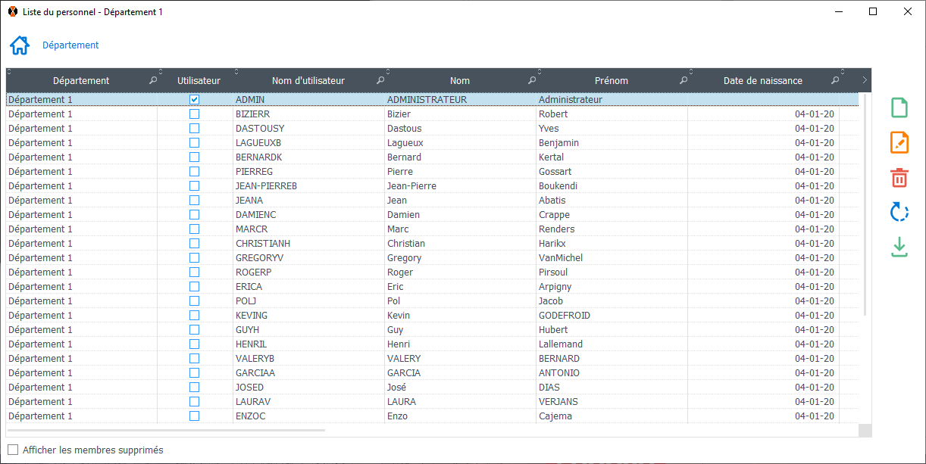926x464 pixels.
Task: Check the Utilisateur checkbox for BIZIERR
Action: [x=195, y=114]
